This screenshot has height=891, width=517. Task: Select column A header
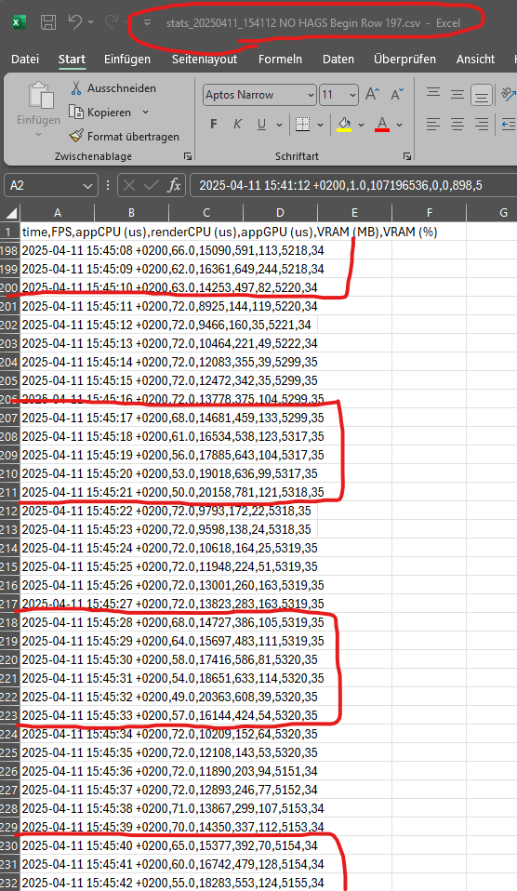click(58, 213)
